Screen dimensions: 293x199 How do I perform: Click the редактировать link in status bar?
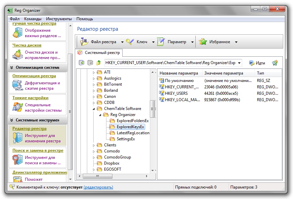[x=98, y=187]
